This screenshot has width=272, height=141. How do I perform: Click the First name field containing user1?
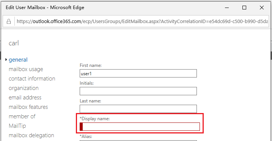pyautogui.click(x=138, y=73)
